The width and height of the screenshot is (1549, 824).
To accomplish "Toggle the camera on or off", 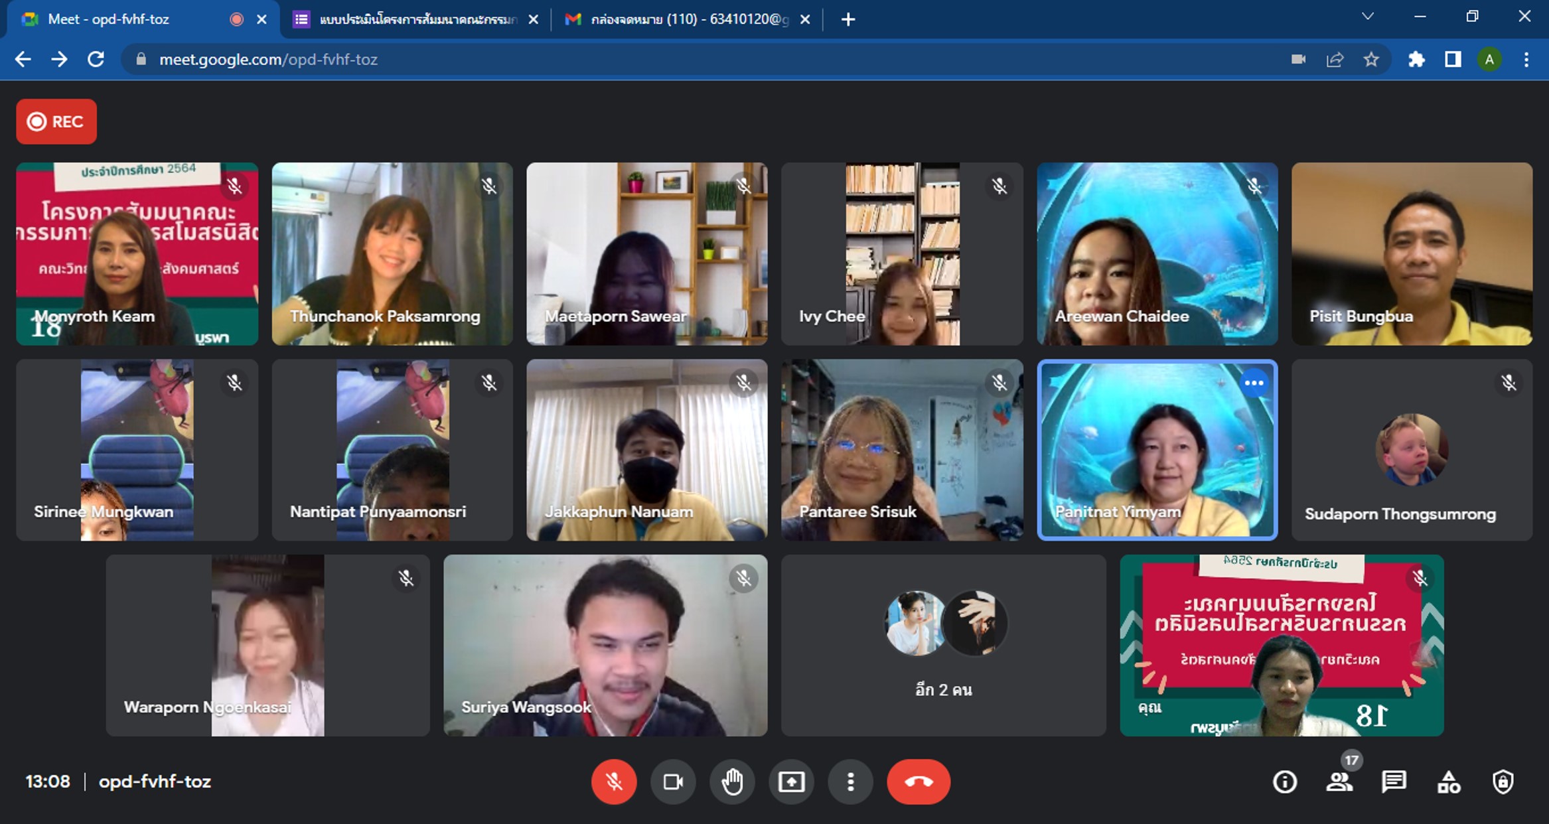I will [x=673, y=782].
